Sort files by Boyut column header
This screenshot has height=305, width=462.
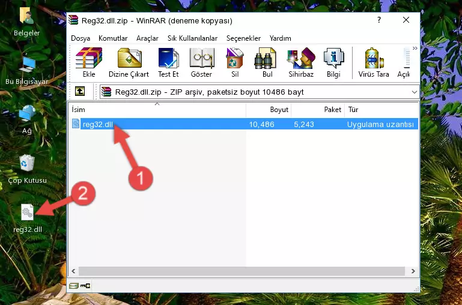tap(269, 110)
